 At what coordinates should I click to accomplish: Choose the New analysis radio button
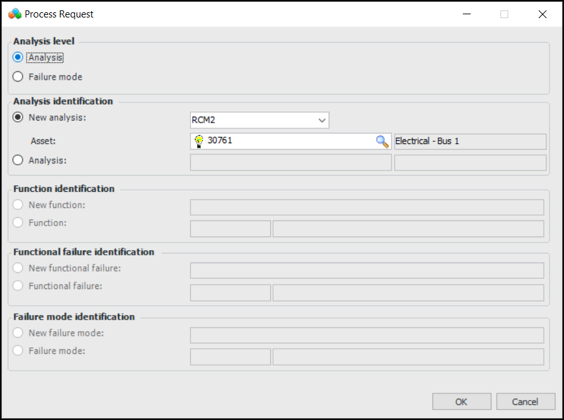(18, 117)
